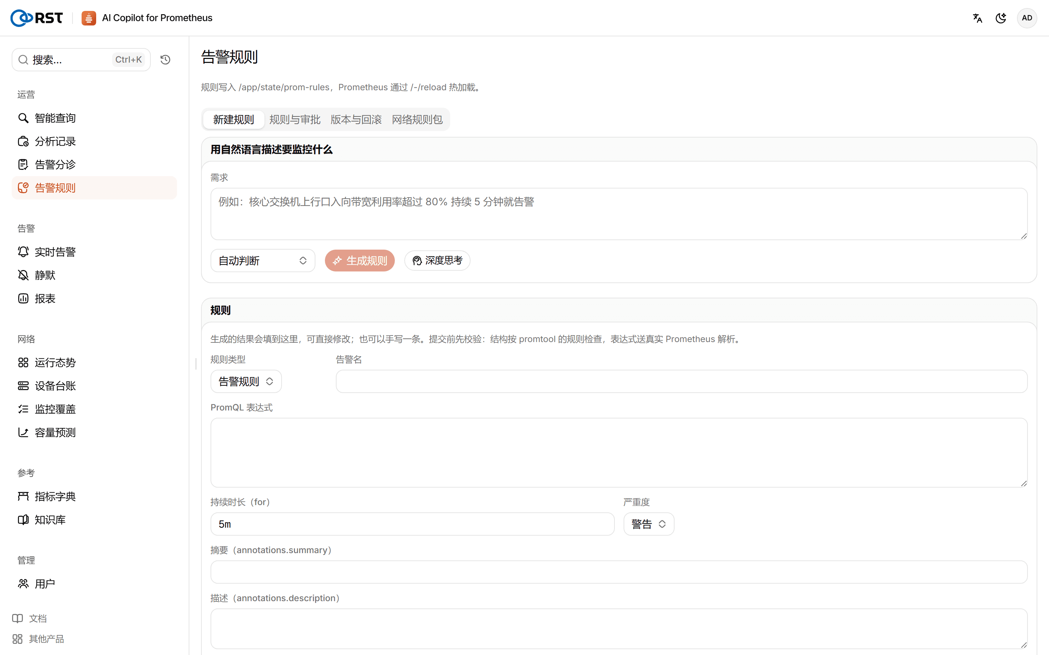Viewport: 1049px width, 655px height.
Task: Click the 生成规则 button
Action: pyautogui.click(x=360, y=260)
